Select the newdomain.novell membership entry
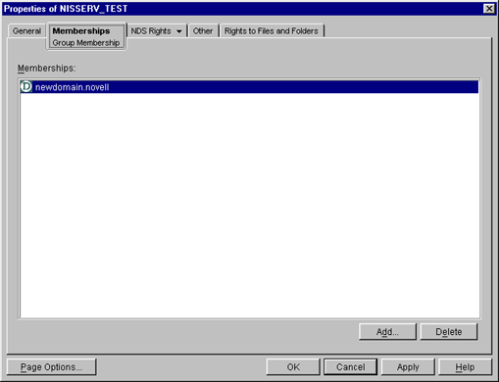The image size is (499, 382). pyautogui.click(x=249, y=87)
